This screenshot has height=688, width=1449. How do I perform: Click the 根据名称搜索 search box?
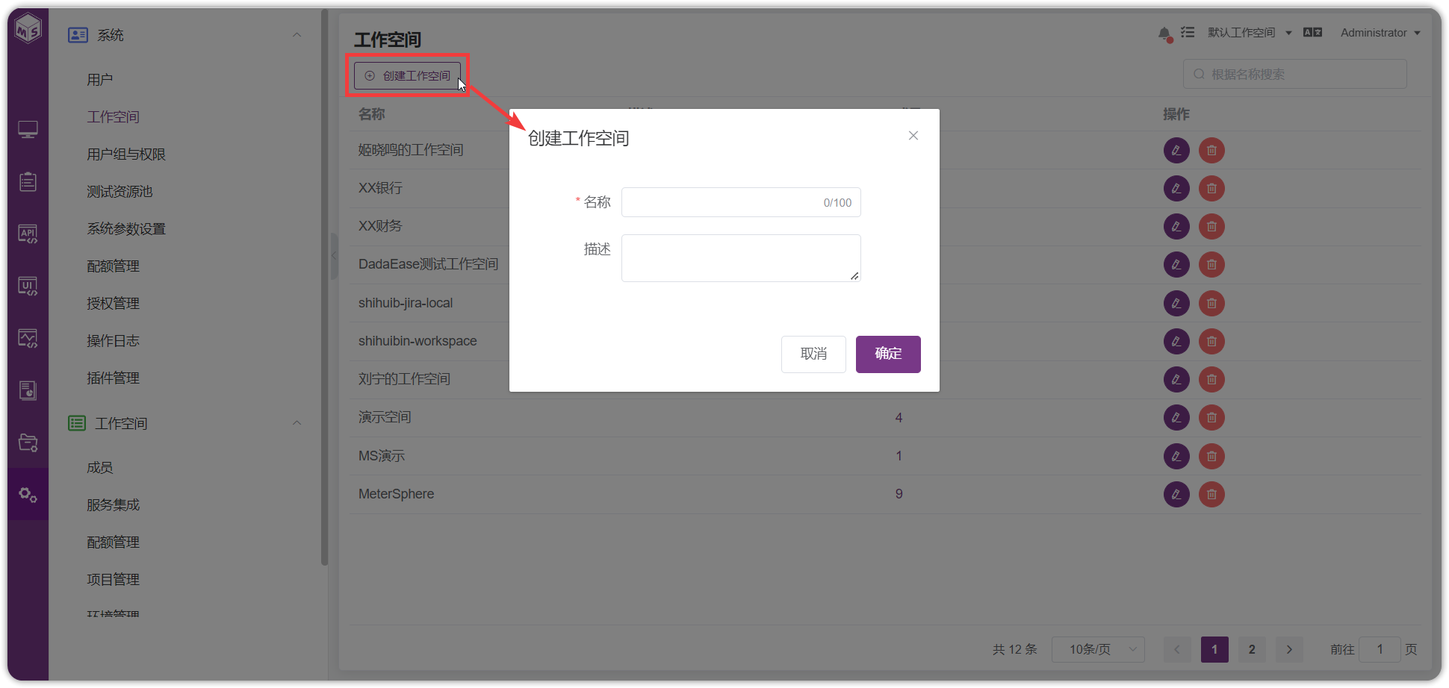pos(1295,74)
